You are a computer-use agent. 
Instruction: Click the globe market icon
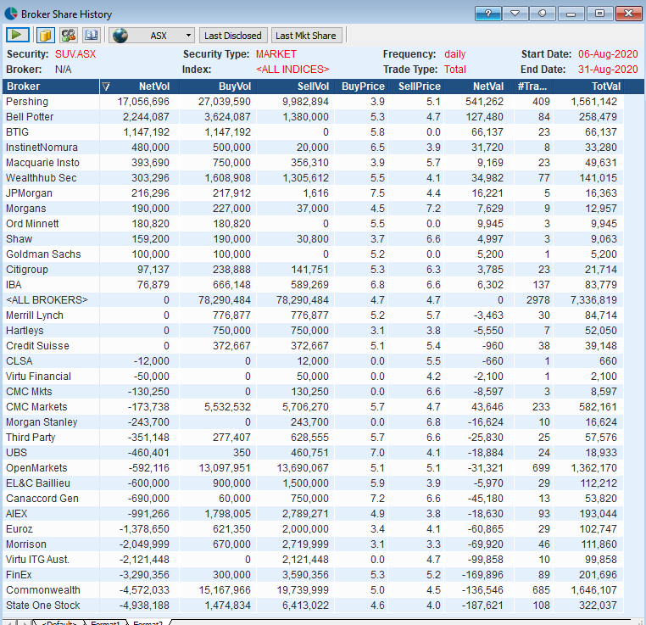120,36
